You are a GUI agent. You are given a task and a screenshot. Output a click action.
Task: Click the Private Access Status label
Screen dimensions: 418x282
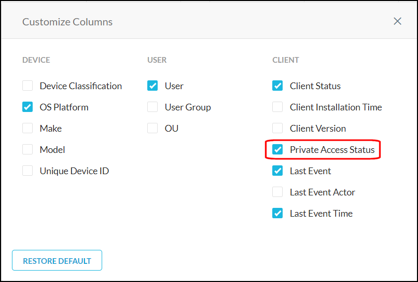coord(332,150)
